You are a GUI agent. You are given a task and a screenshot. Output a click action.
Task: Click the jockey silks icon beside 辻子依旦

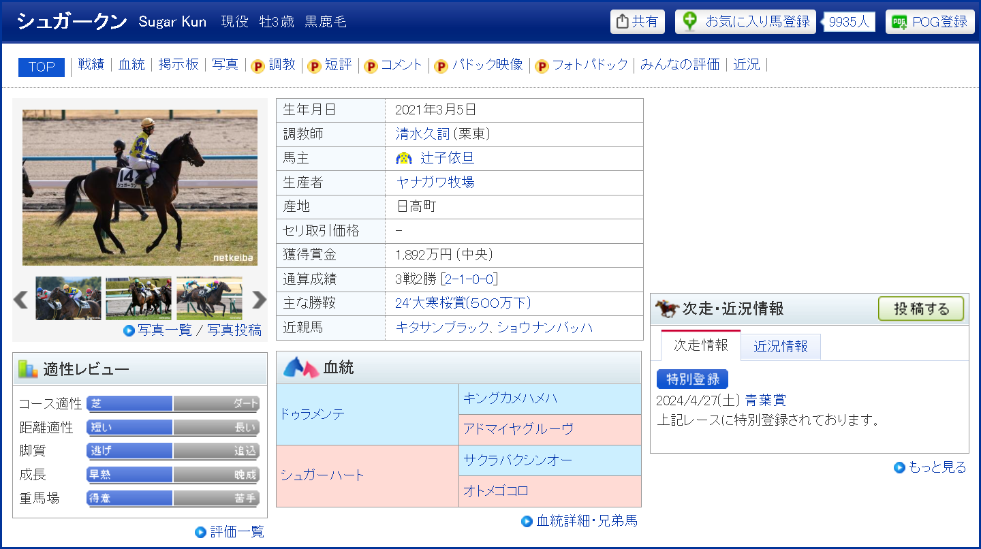point(405,159)
